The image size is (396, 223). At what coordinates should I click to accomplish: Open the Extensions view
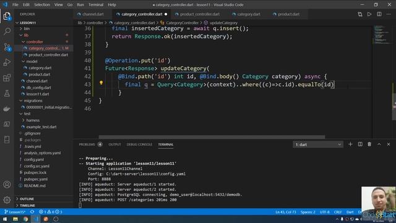(x=7, y=78)
